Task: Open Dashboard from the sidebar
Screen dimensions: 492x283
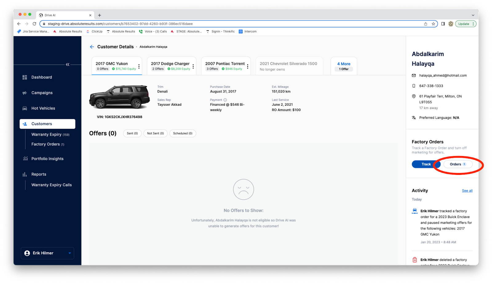Action: pos(42,77)
